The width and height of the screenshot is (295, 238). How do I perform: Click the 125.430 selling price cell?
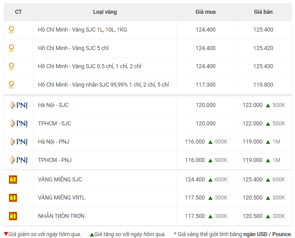[x=263, y=66]
